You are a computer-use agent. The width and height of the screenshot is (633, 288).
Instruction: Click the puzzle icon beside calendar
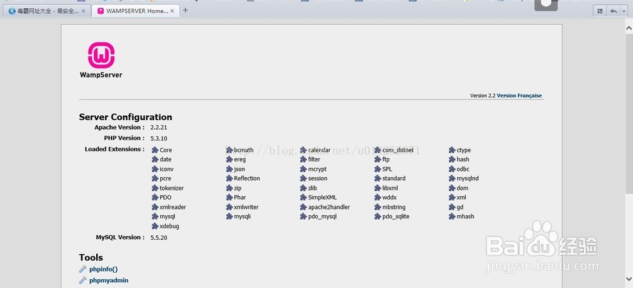point(304,150)
